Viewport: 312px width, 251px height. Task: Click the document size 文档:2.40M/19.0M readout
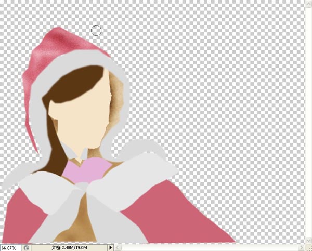pyautogui.click(x=69, y=248)
